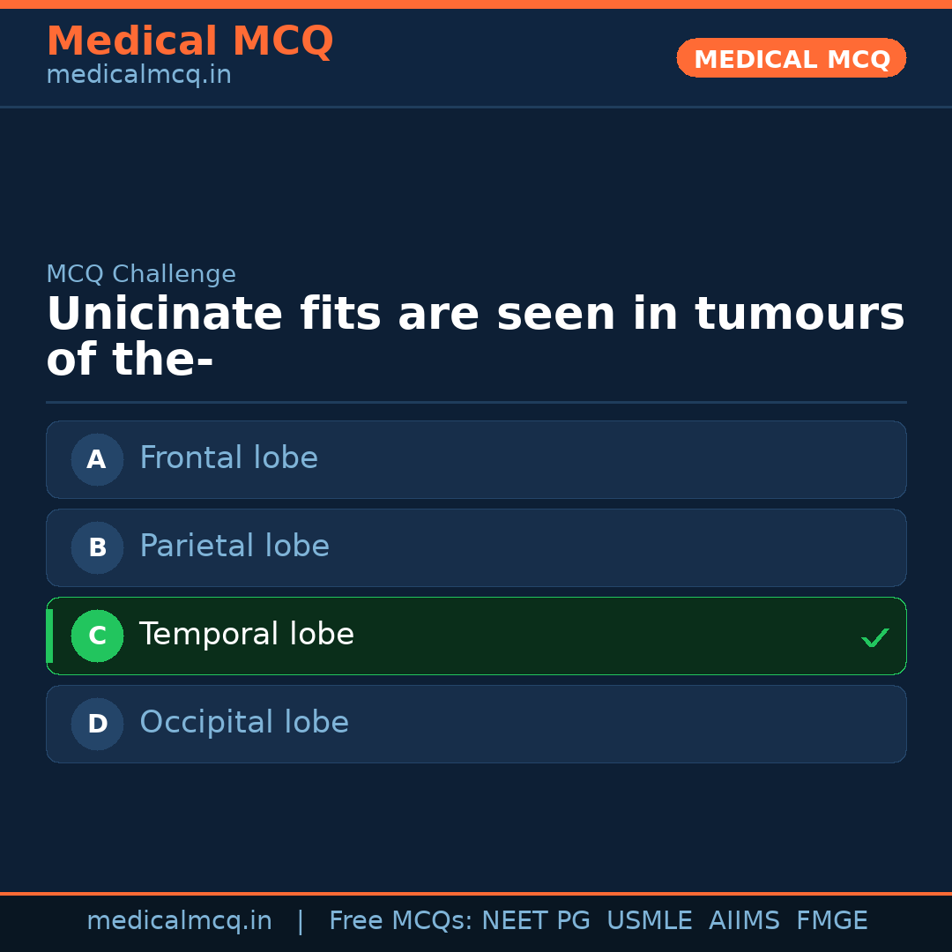Click the green checkmark on Temporal lobe
The height and width of the screenshot is (952, 952).
tap(874, 636)
